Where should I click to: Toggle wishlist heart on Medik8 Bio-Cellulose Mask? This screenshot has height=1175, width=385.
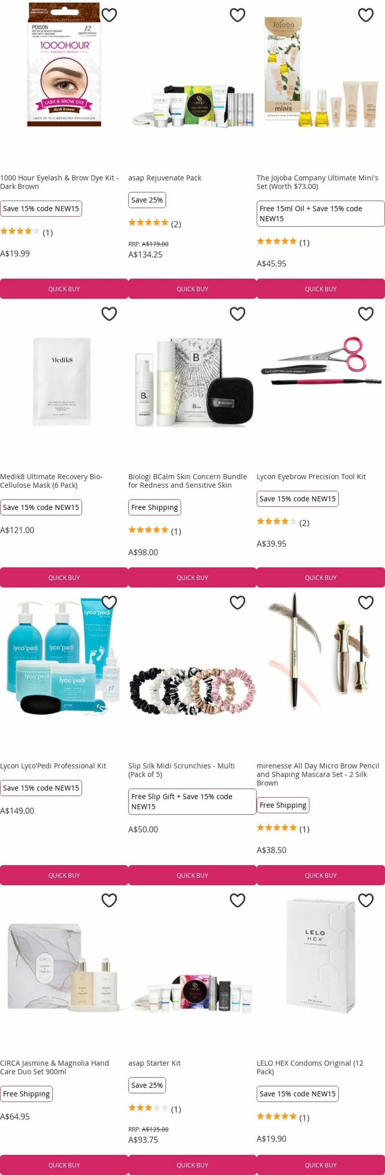pos(109,314)
